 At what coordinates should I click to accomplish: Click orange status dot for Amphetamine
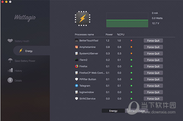(131, 47)
